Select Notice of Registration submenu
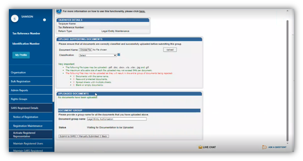Viewport: 303px width, 161px height. pos(31,117)
